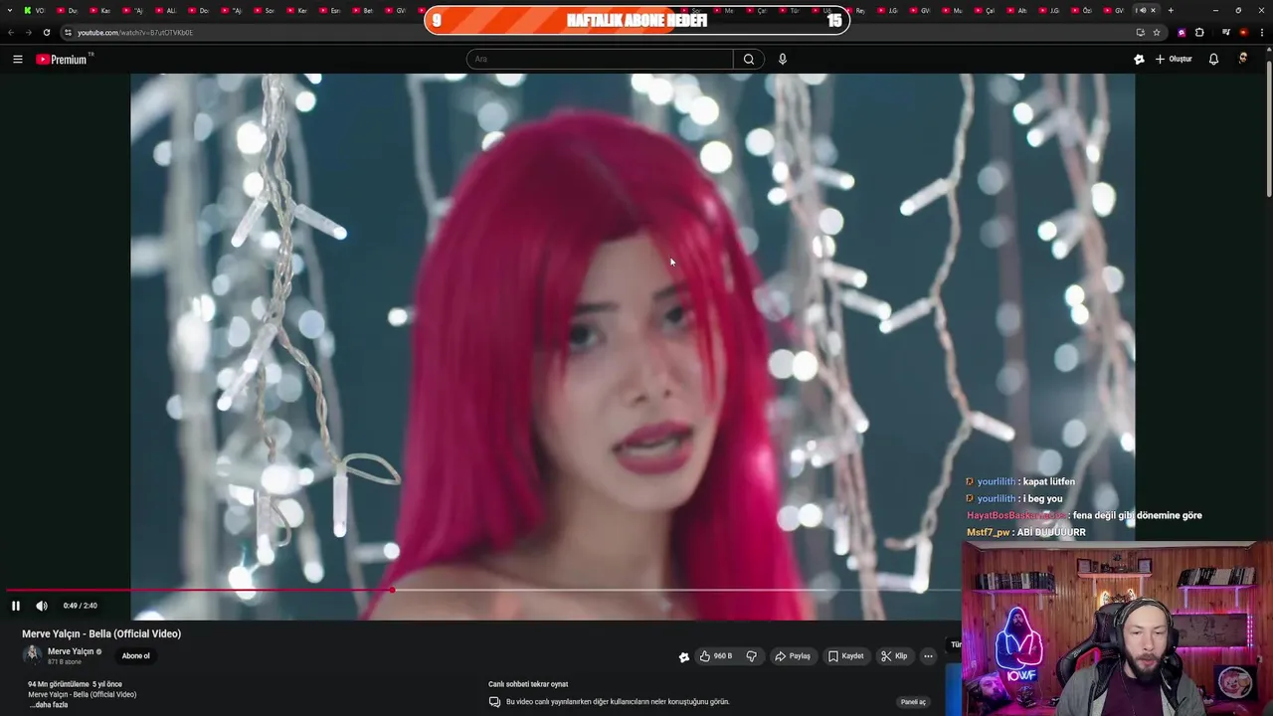Switch to the Du browser tab

[68, 11]
